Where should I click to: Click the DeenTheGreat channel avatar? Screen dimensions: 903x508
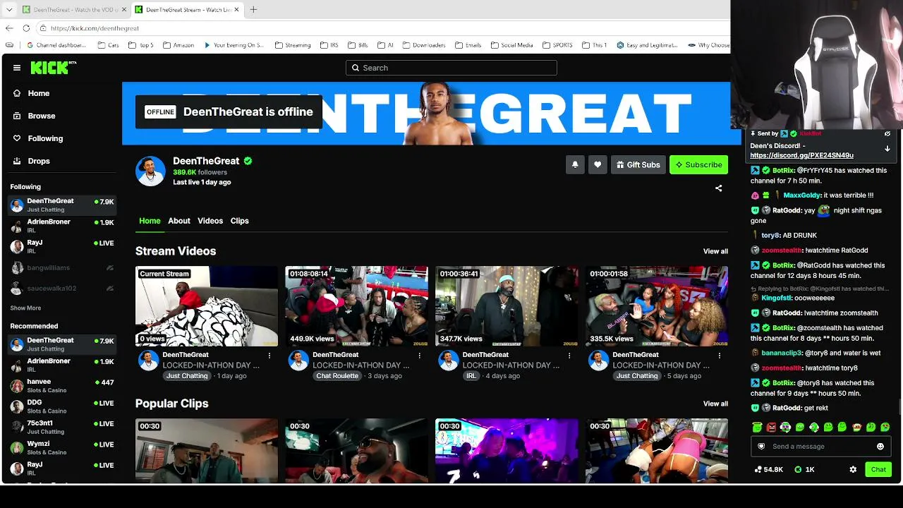(x=150, y=171)
